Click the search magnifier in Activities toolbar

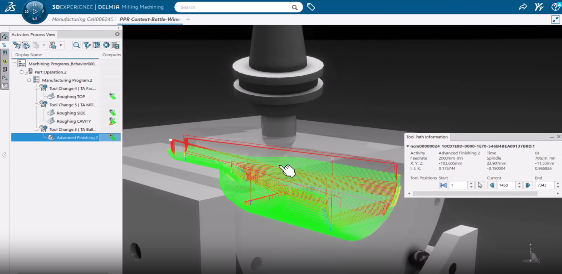[76, 45]
